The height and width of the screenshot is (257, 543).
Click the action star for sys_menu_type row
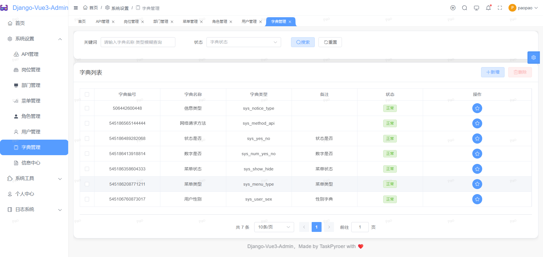[477, 184]
